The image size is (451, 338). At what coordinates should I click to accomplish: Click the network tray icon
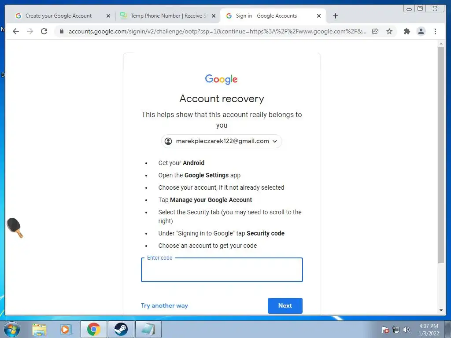click(396, 330)
